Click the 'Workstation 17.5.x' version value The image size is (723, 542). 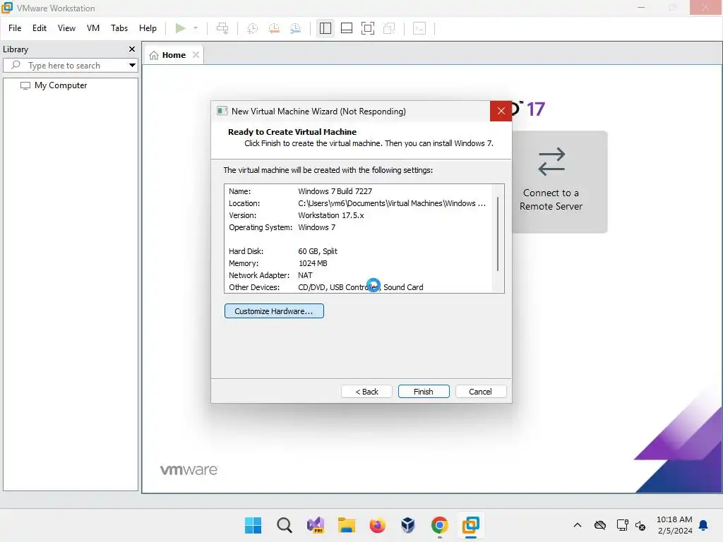[330, 215]
